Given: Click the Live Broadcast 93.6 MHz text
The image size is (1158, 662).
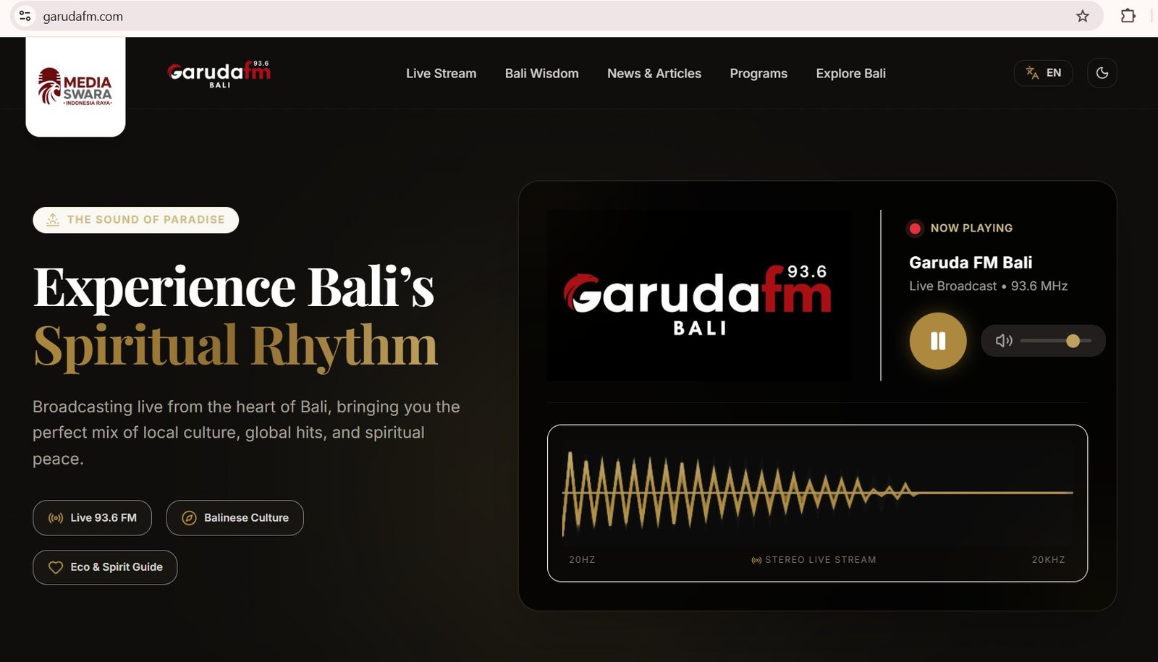Looking at the screenshot, I should tap(988, 286).
